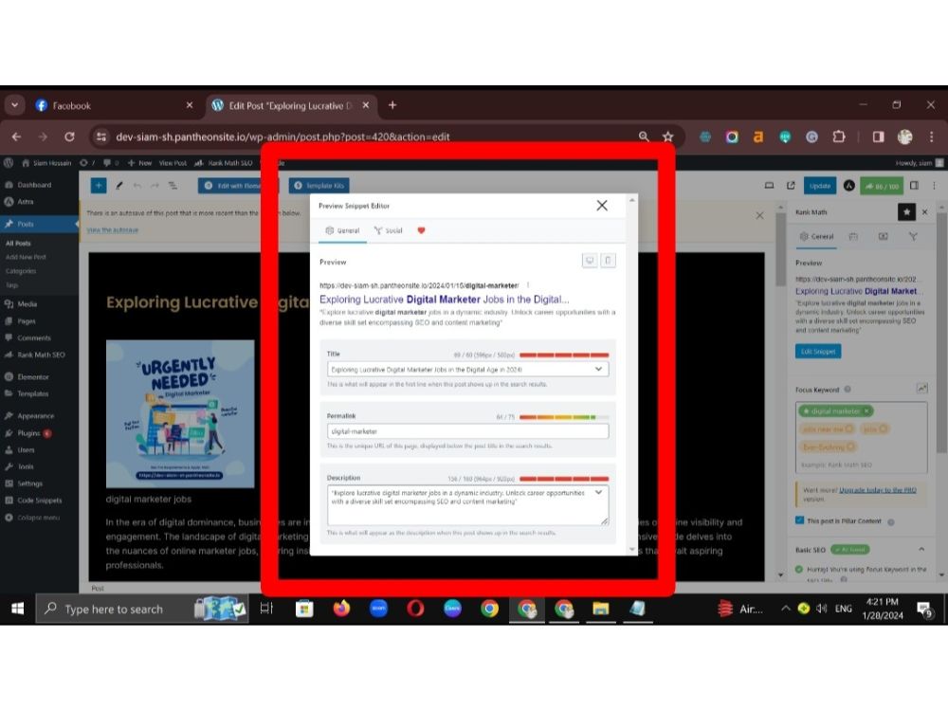This screenshot has width=948, height=711.
Task: Open Rank Math sidebar Social tab icon
Action: pos(913,236)
